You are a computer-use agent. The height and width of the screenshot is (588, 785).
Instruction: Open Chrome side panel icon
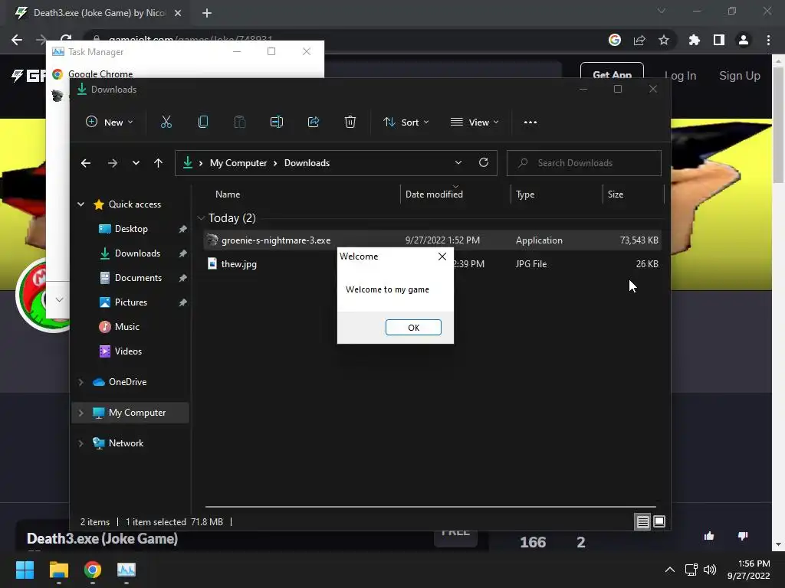719,40
